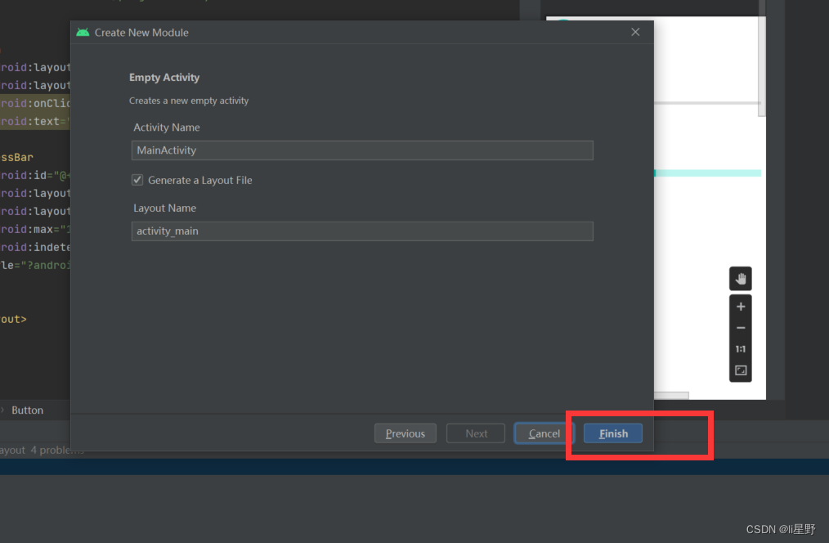
Task: Set preview zoom to 1:1
Action: [x=740, y=349]
